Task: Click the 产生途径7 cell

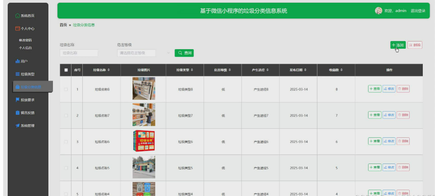Action: pos(261,115)
